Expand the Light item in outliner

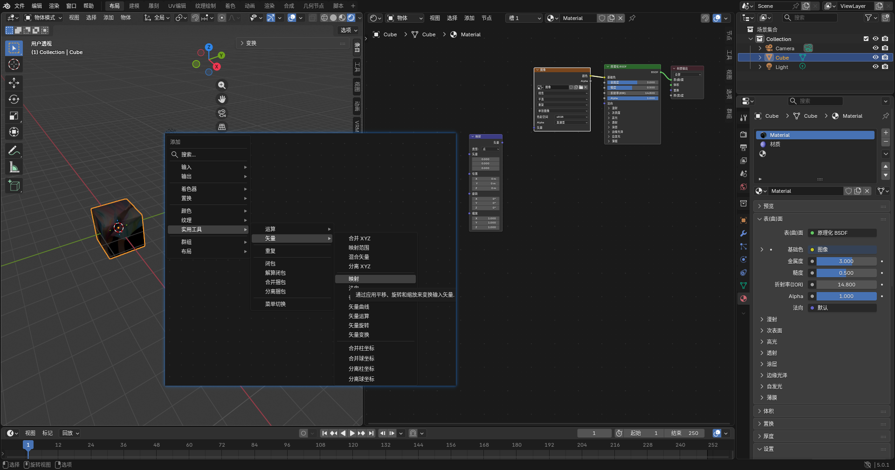pos(760,67)
